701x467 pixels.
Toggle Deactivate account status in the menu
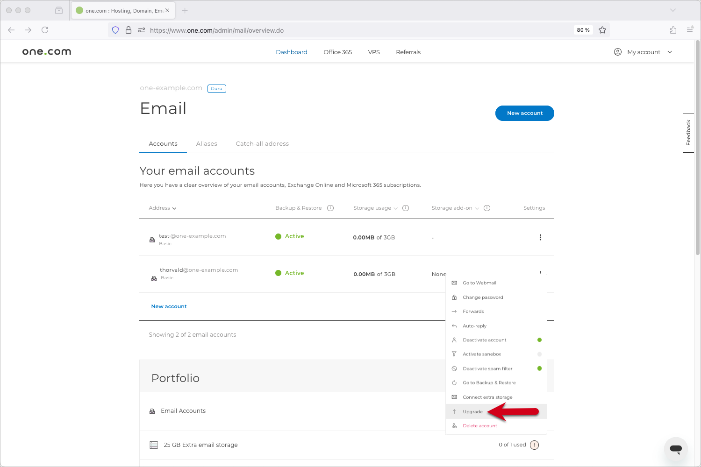click(x=539, y=340)
